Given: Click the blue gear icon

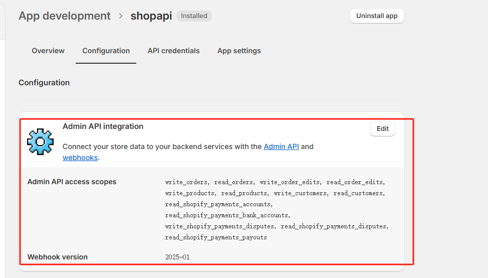Looking at the screenshot, I should [x=40, y=141].
